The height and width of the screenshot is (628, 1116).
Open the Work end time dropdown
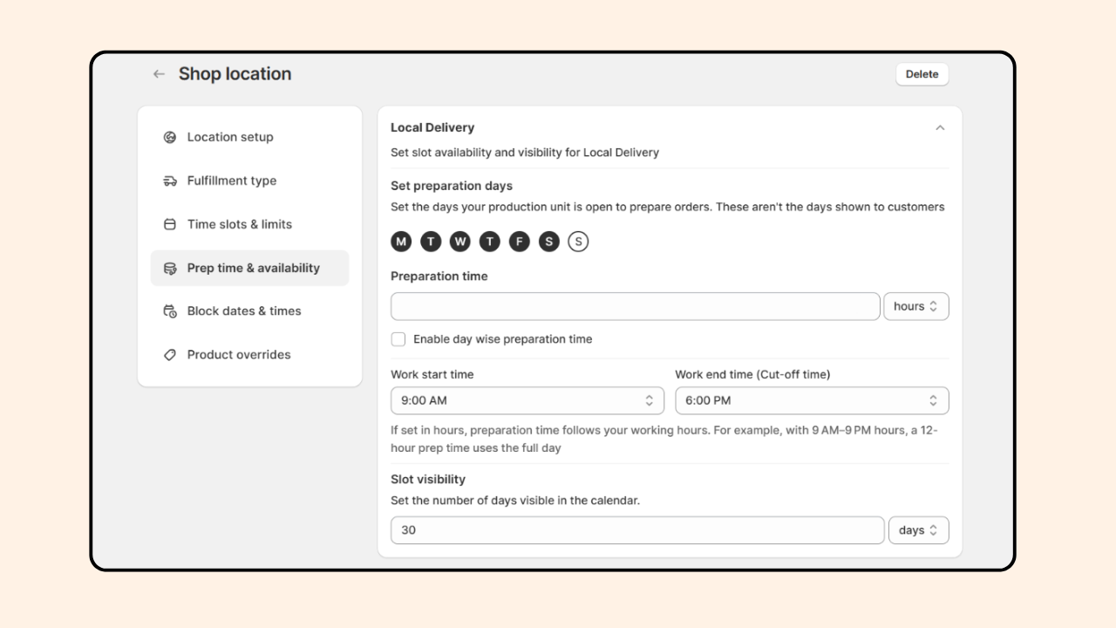point(812,400)
